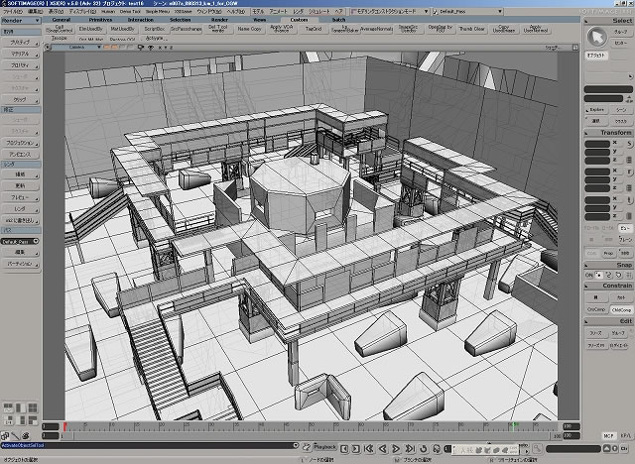Switch to the Custom toolbar tab
Image resolution: width=635 pixels, height=464 pixels.
[299, 19]
